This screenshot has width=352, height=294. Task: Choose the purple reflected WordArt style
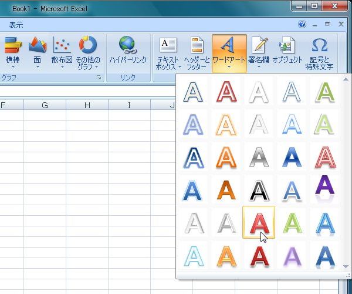(x=325, y=188)
